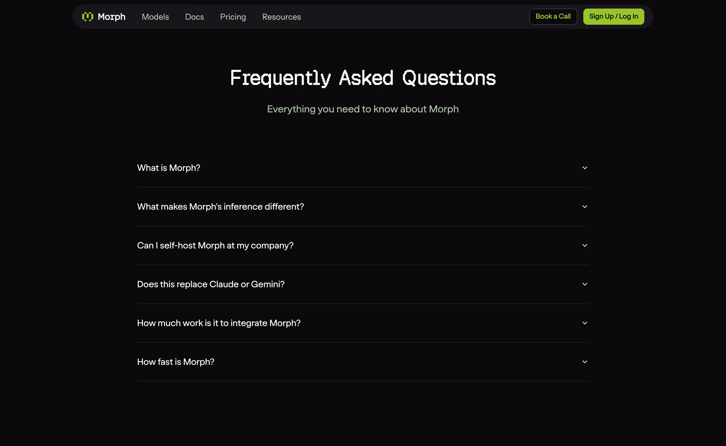The height and width of the screenshot is (446, 726).
Task: Expand chevron for replace Claude or Gemini
Action: coord(584,284)
